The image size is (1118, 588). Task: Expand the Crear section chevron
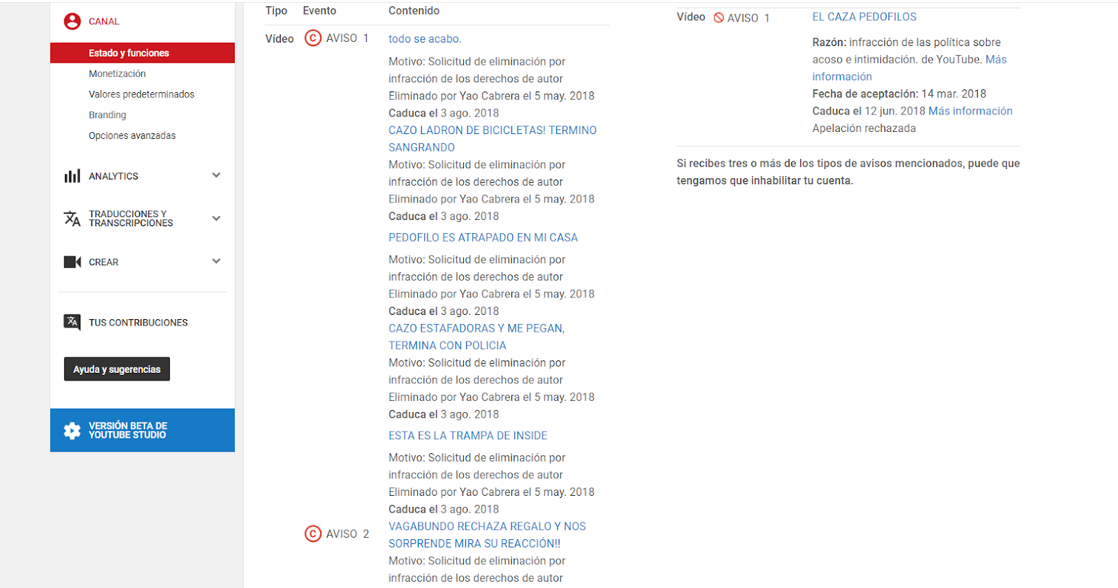pos(216,261)
